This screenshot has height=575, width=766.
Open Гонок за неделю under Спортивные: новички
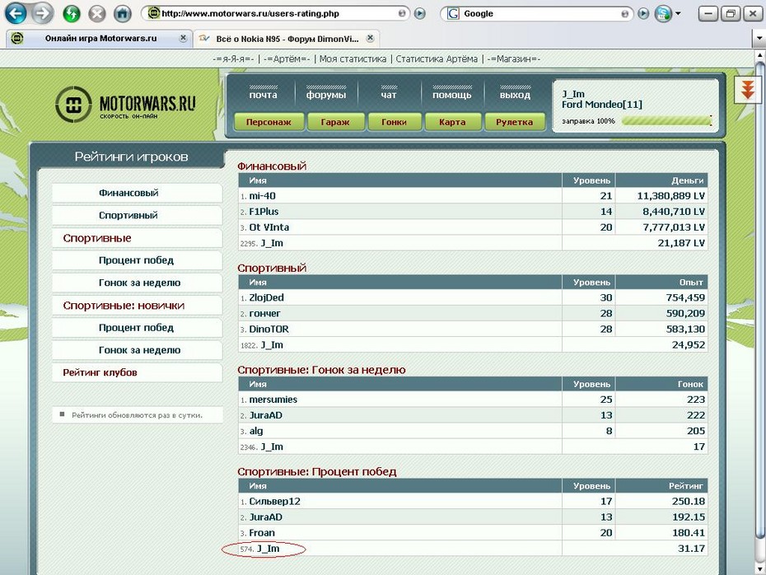point(139,350)
